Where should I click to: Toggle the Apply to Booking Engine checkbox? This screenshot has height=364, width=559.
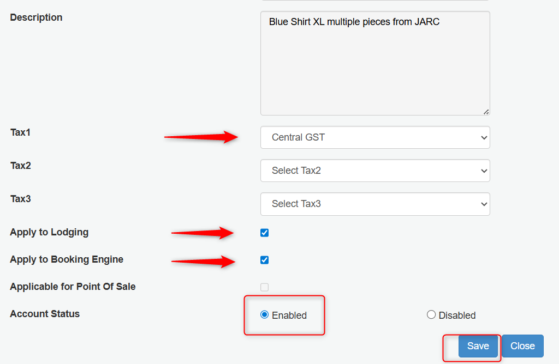[265, 260]
